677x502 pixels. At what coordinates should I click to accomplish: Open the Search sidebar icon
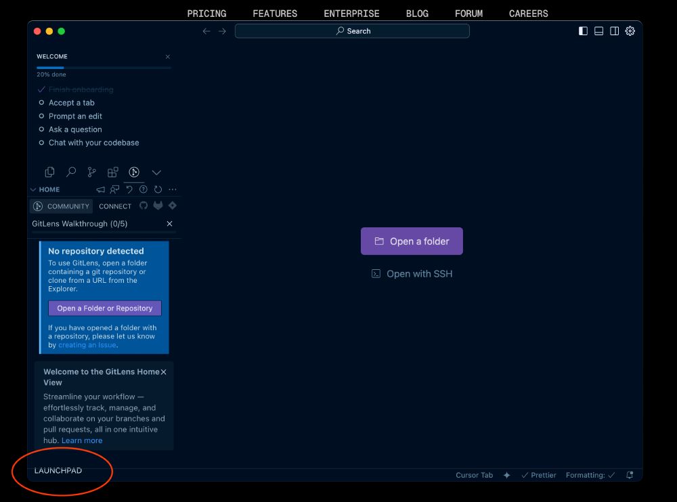tap(71, 173)
